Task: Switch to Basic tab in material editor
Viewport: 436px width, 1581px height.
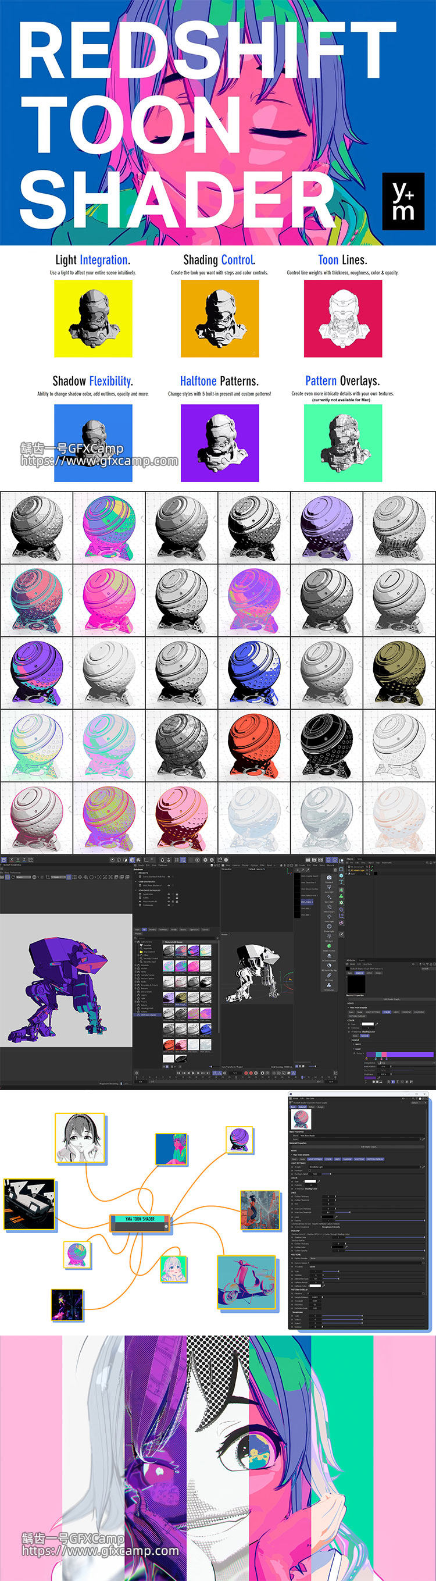Action: (x=294, y=1107)
